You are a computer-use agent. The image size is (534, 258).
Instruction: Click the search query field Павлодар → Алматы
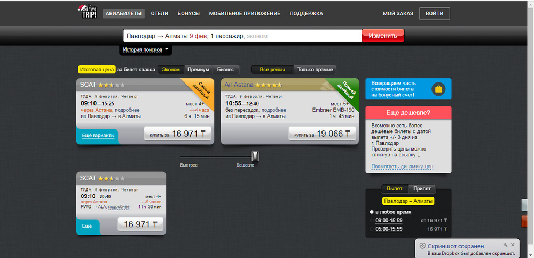click(x=242, y=36)
